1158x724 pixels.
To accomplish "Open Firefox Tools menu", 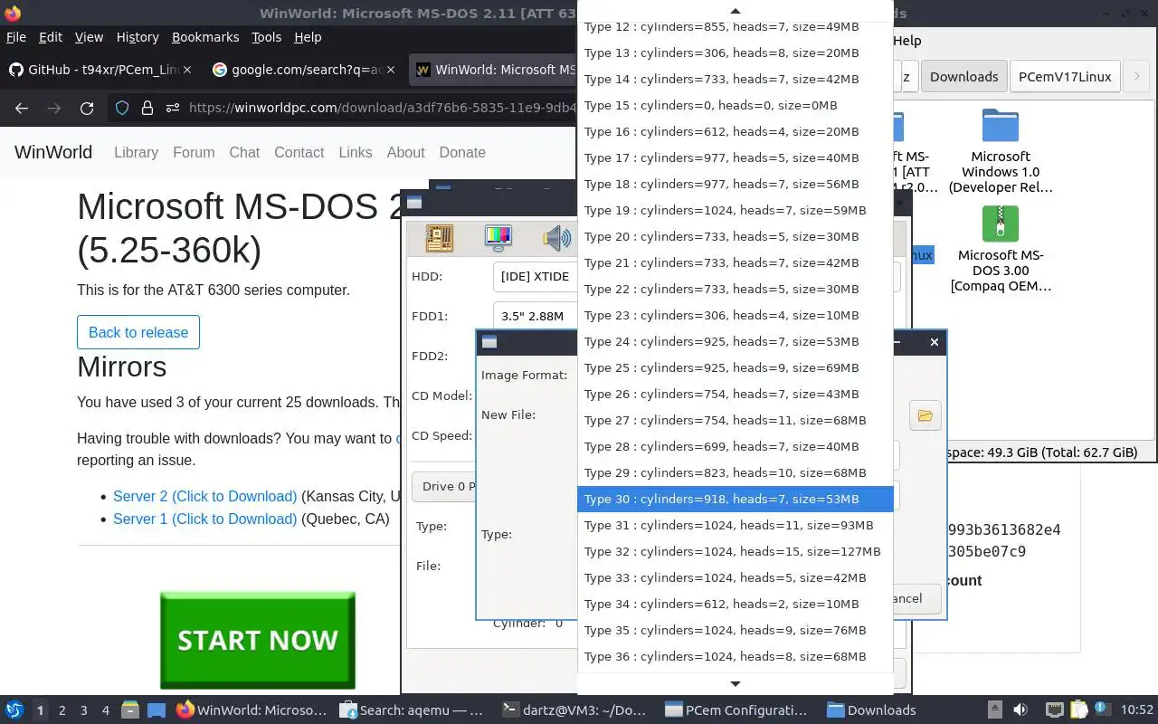I will (267, 37).
